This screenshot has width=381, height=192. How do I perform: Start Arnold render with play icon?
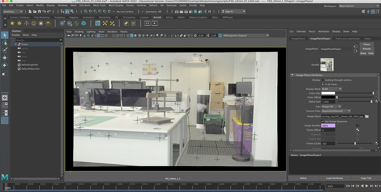coord(155,23)
